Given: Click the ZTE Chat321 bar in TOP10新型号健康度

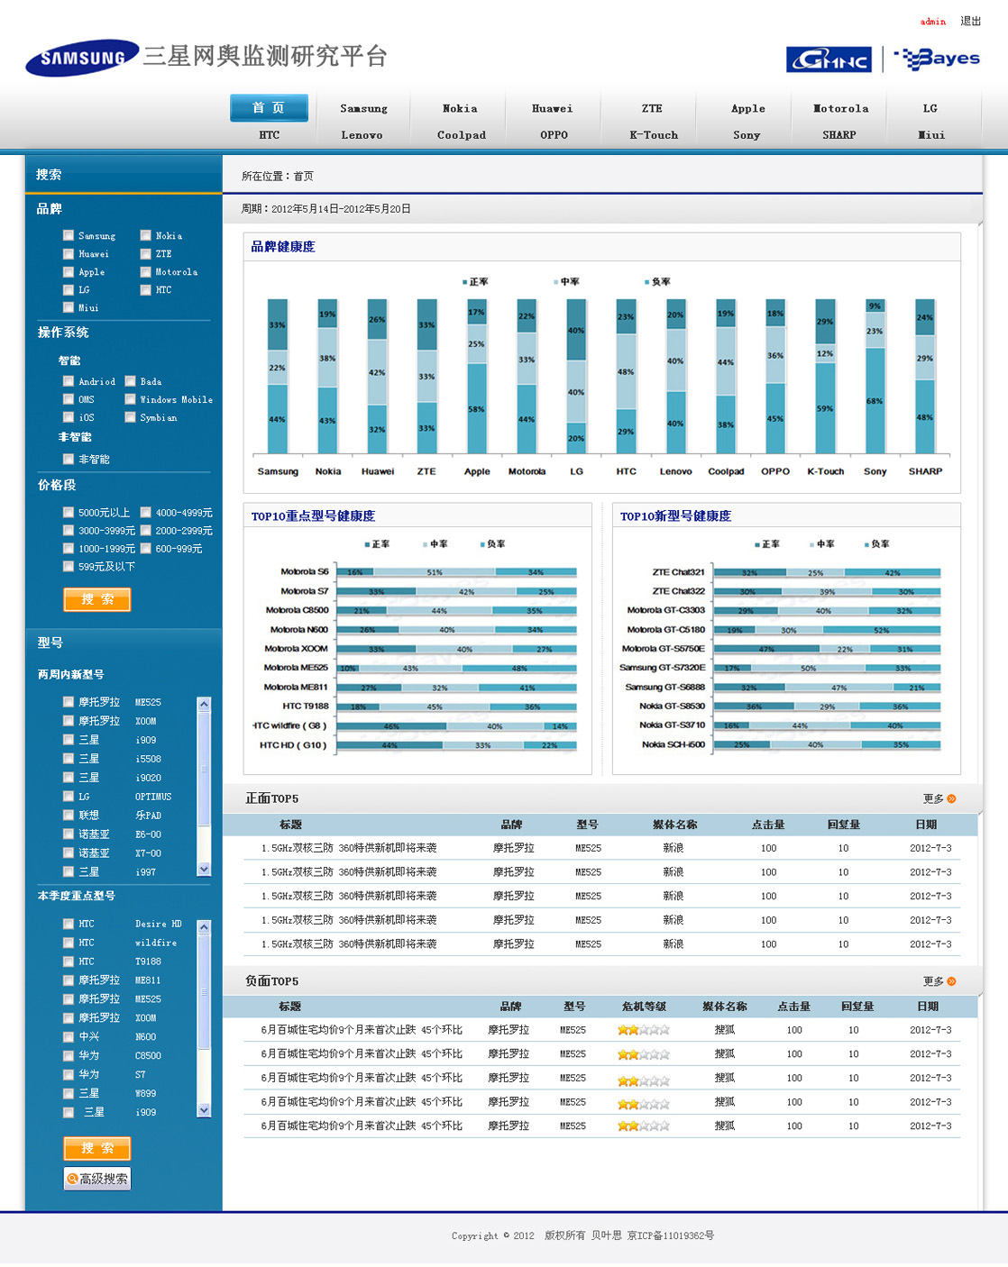Looking at the screenshot, I should pos(828,572).
